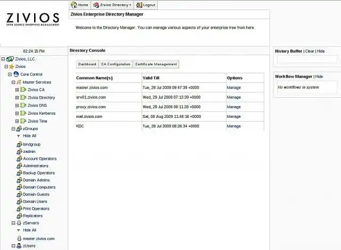
Task: Manage the srv01.zivios.com certificate
Action: (x=233, y=97)
